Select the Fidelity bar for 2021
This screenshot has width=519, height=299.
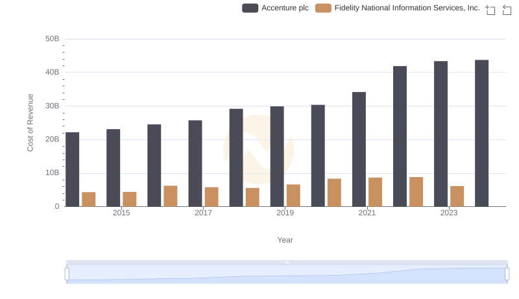[376, 192]
